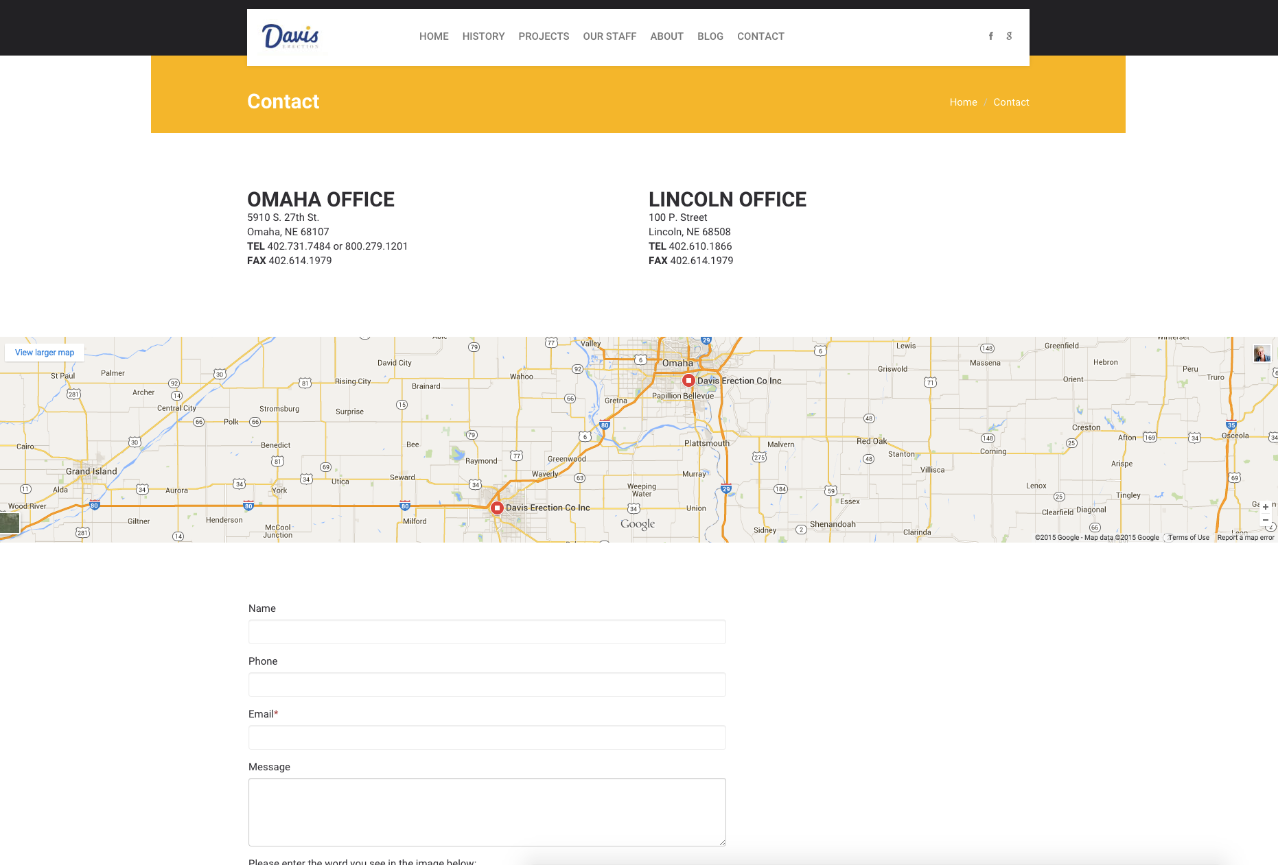Zoom out of the map with minus
Screen dimensions: 1278x865
pyautogui.click(x=1266, y=521)
